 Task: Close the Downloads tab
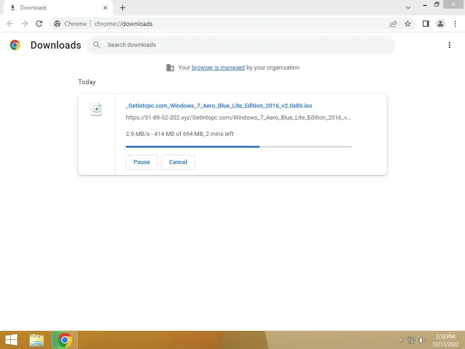pos(105,8)
